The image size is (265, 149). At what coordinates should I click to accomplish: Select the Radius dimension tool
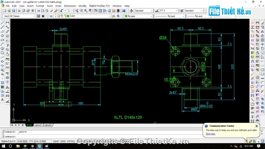7,41
